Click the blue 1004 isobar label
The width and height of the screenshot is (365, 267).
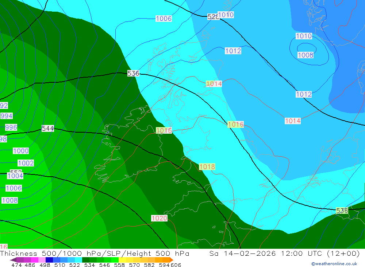tap(15, 176)
